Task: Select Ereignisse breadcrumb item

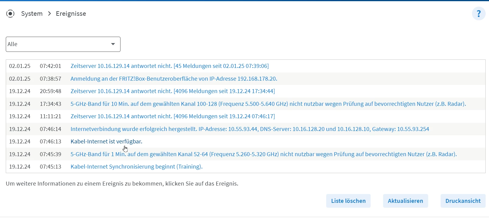Action: [71, 14]
